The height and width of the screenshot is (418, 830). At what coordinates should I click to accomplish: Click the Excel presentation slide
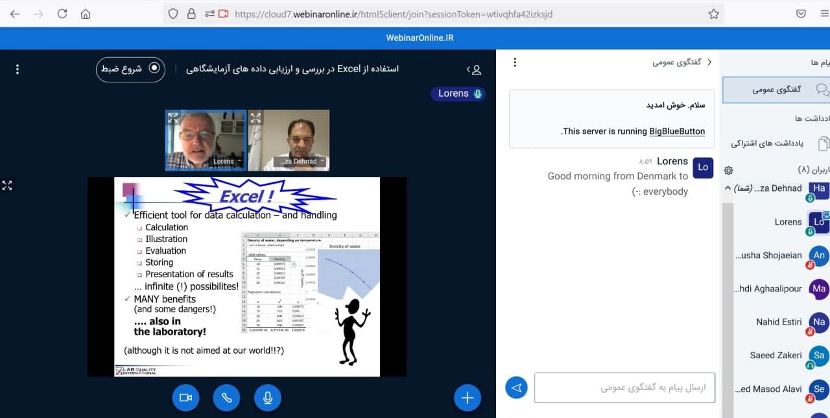pos(247,277)
